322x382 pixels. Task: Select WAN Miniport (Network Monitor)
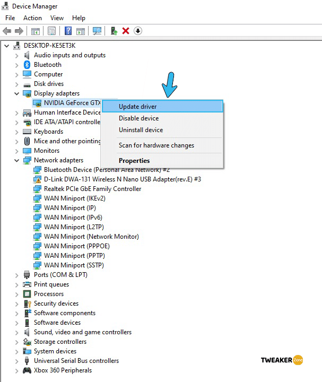coord(91,237)
